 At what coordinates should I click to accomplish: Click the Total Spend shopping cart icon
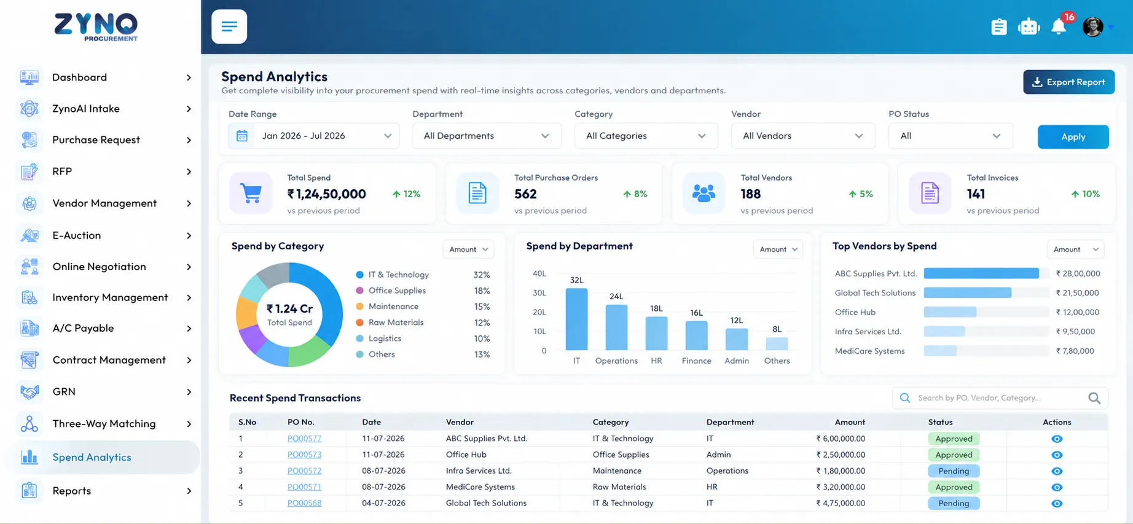point(251,194)
